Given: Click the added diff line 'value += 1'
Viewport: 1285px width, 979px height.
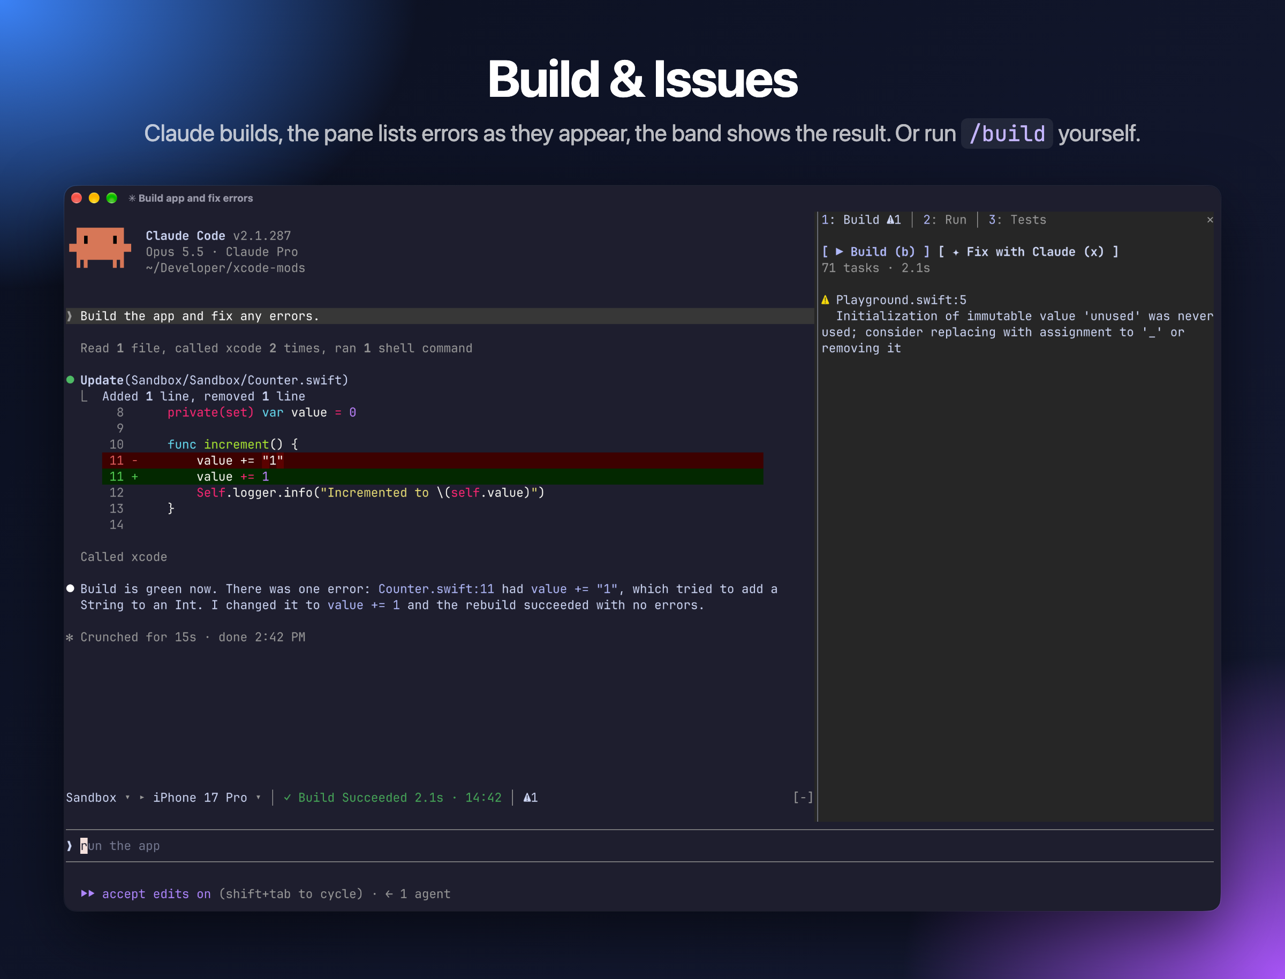Looking at the screenshot, I should tap(432, 477).
